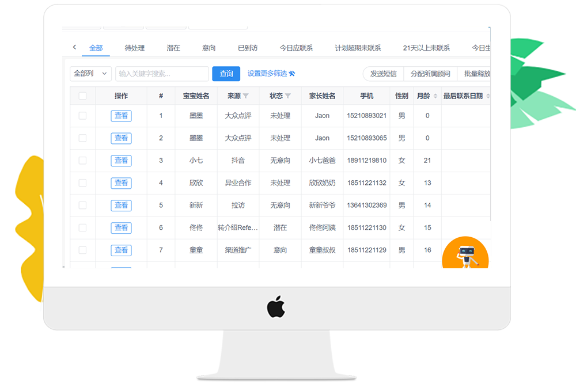Click the filter icon beside 状态 header
Viewport: 576px width, 384px height.
[x=288, y=96]
